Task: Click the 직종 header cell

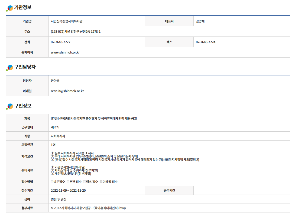Action: [x=27, y=136]
